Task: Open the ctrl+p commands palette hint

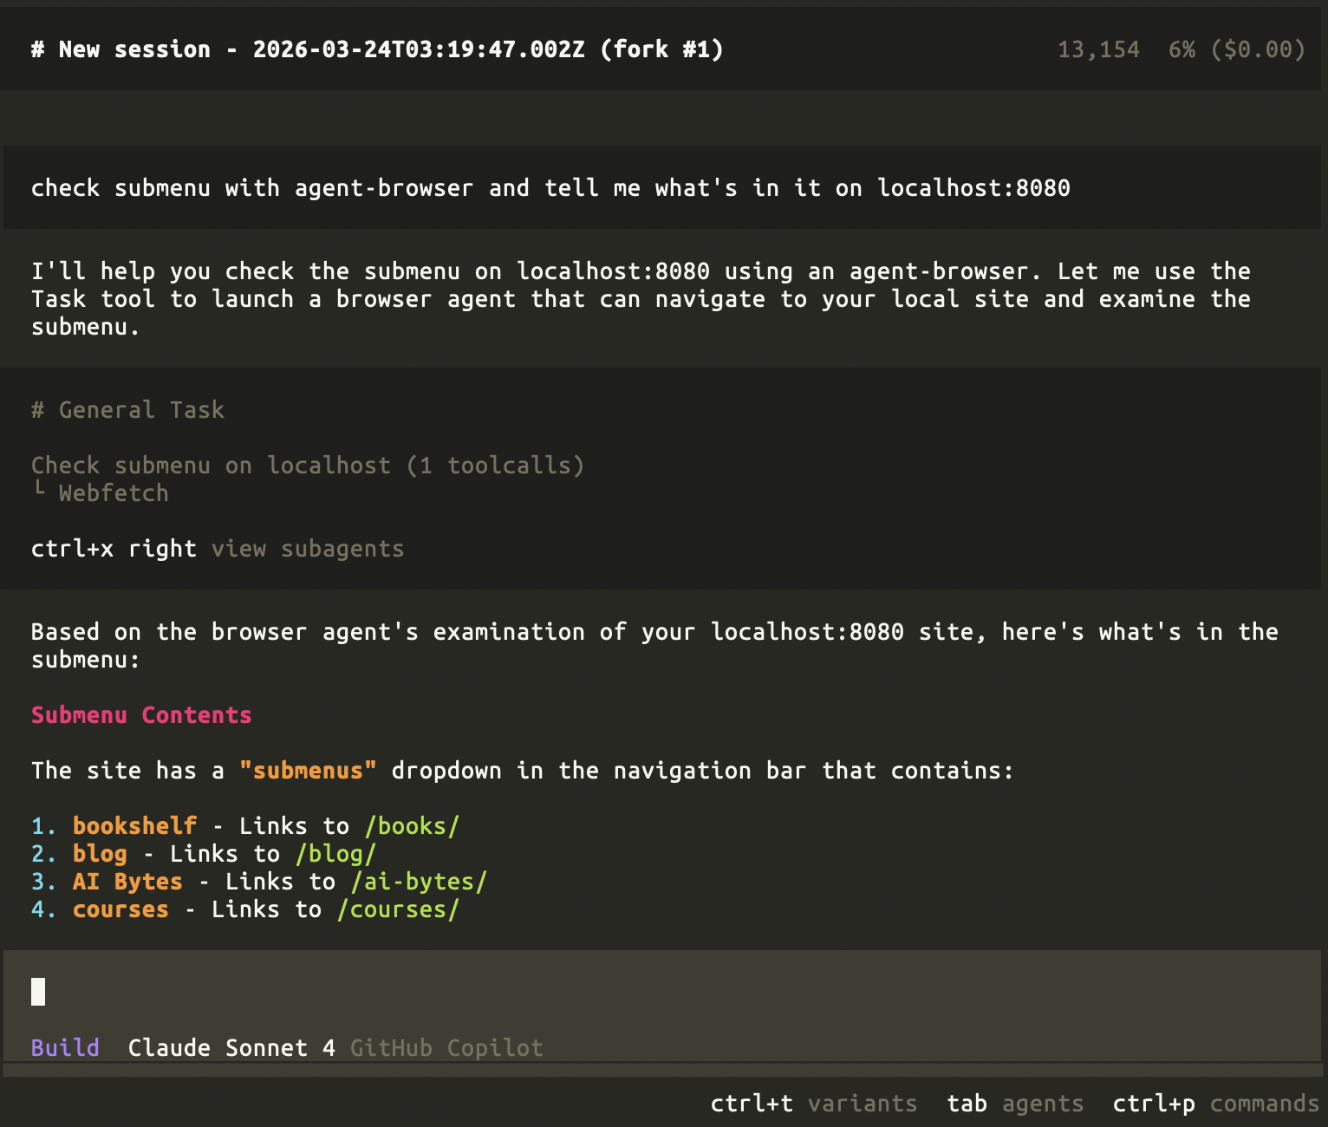Action: point(1215,1103)
